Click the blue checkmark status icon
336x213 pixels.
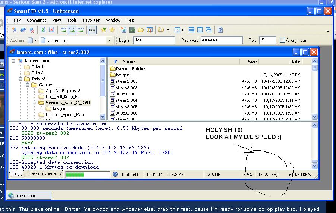[115, 175]
